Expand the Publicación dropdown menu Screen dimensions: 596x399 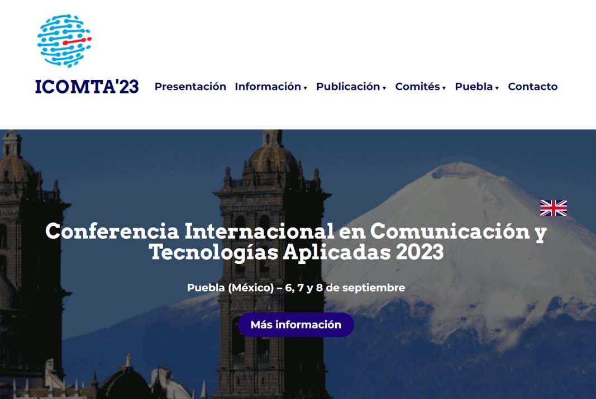point(351,87)
